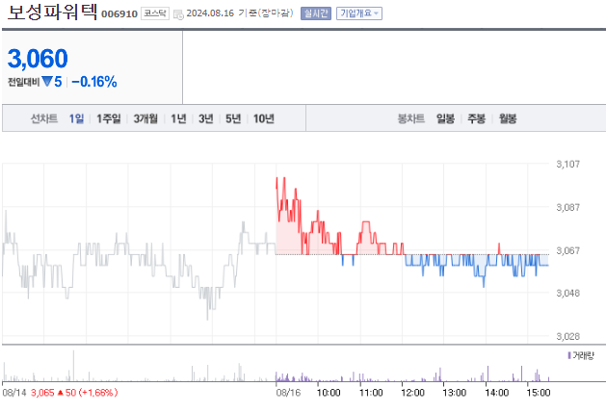
Task: Switch to the 월봉 monthly candle chart
Action: click(508, 118)
